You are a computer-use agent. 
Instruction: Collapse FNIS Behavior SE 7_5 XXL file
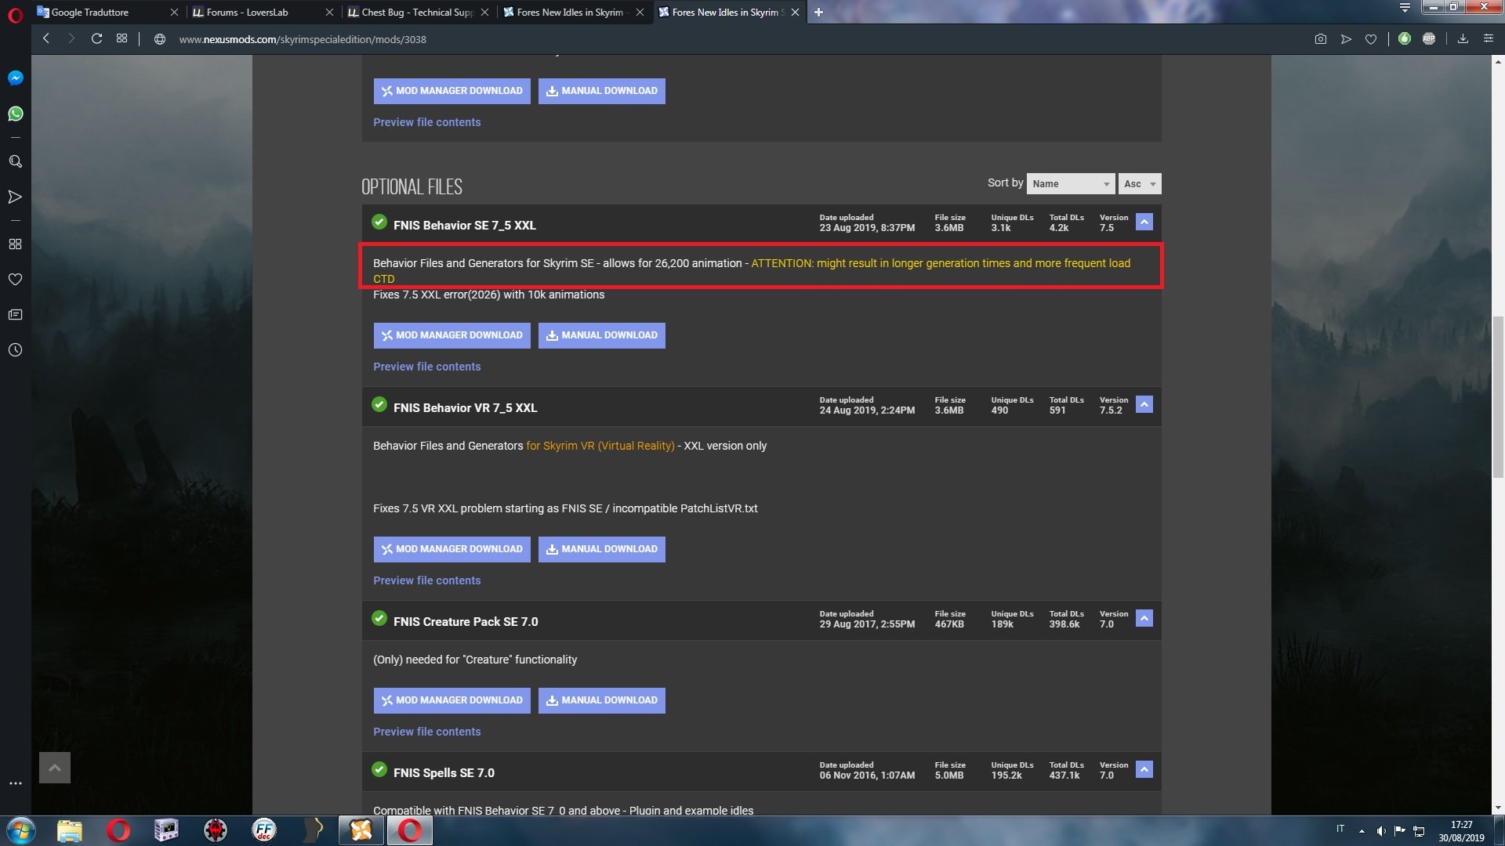[x=1144, y=222]
